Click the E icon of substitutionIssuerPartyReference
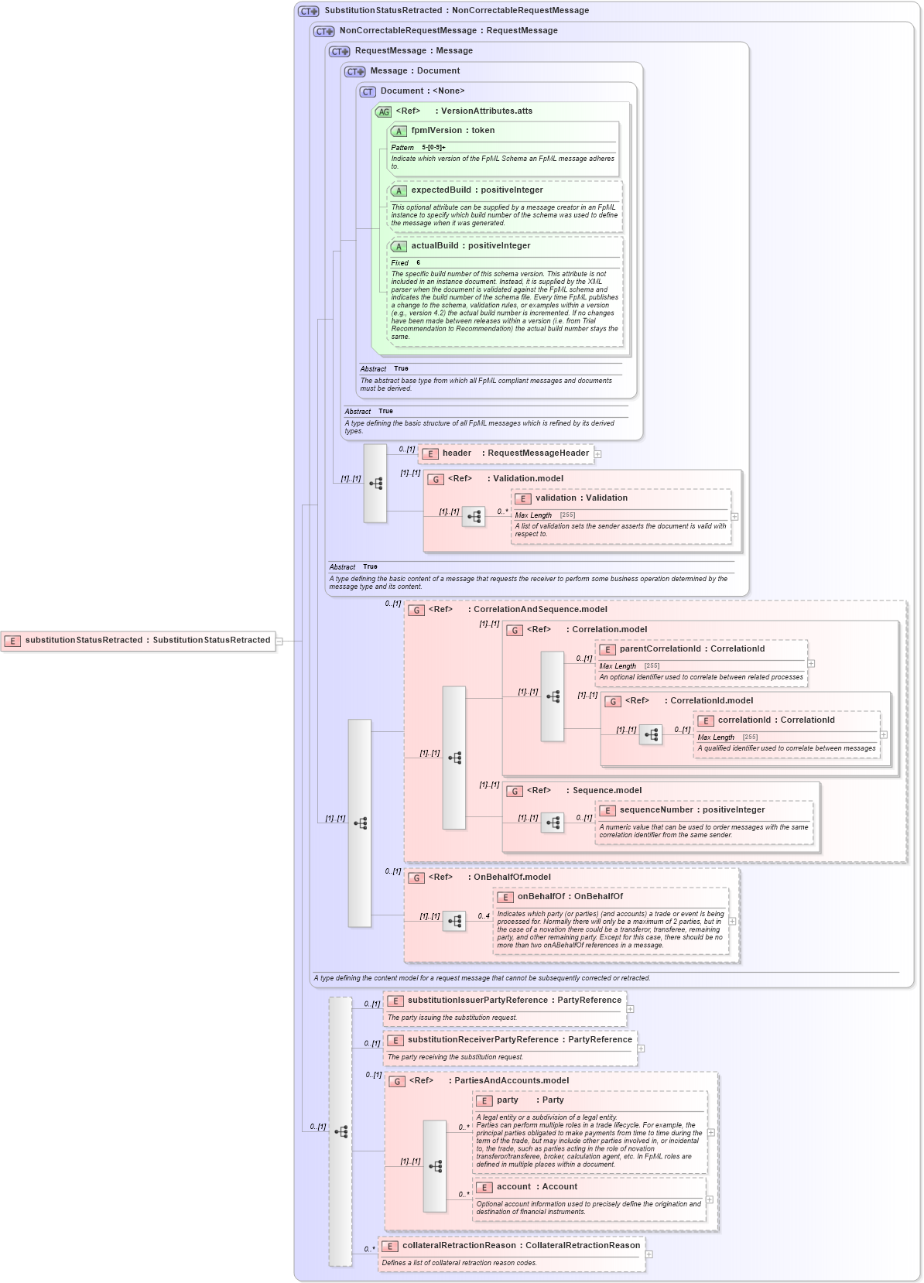Viewport: 924px width, 1283px height. pos(395,1001)
